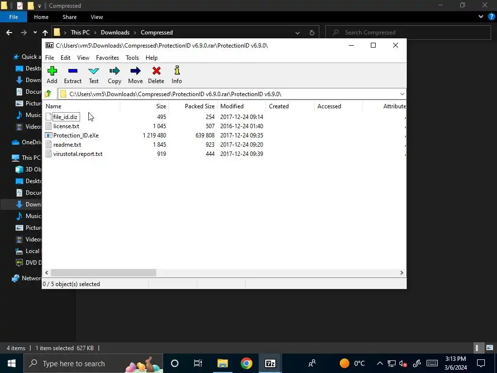Click the red Delete toolbar button
The width and height of the screenshot is (497, 373).
tap(156, 75)
